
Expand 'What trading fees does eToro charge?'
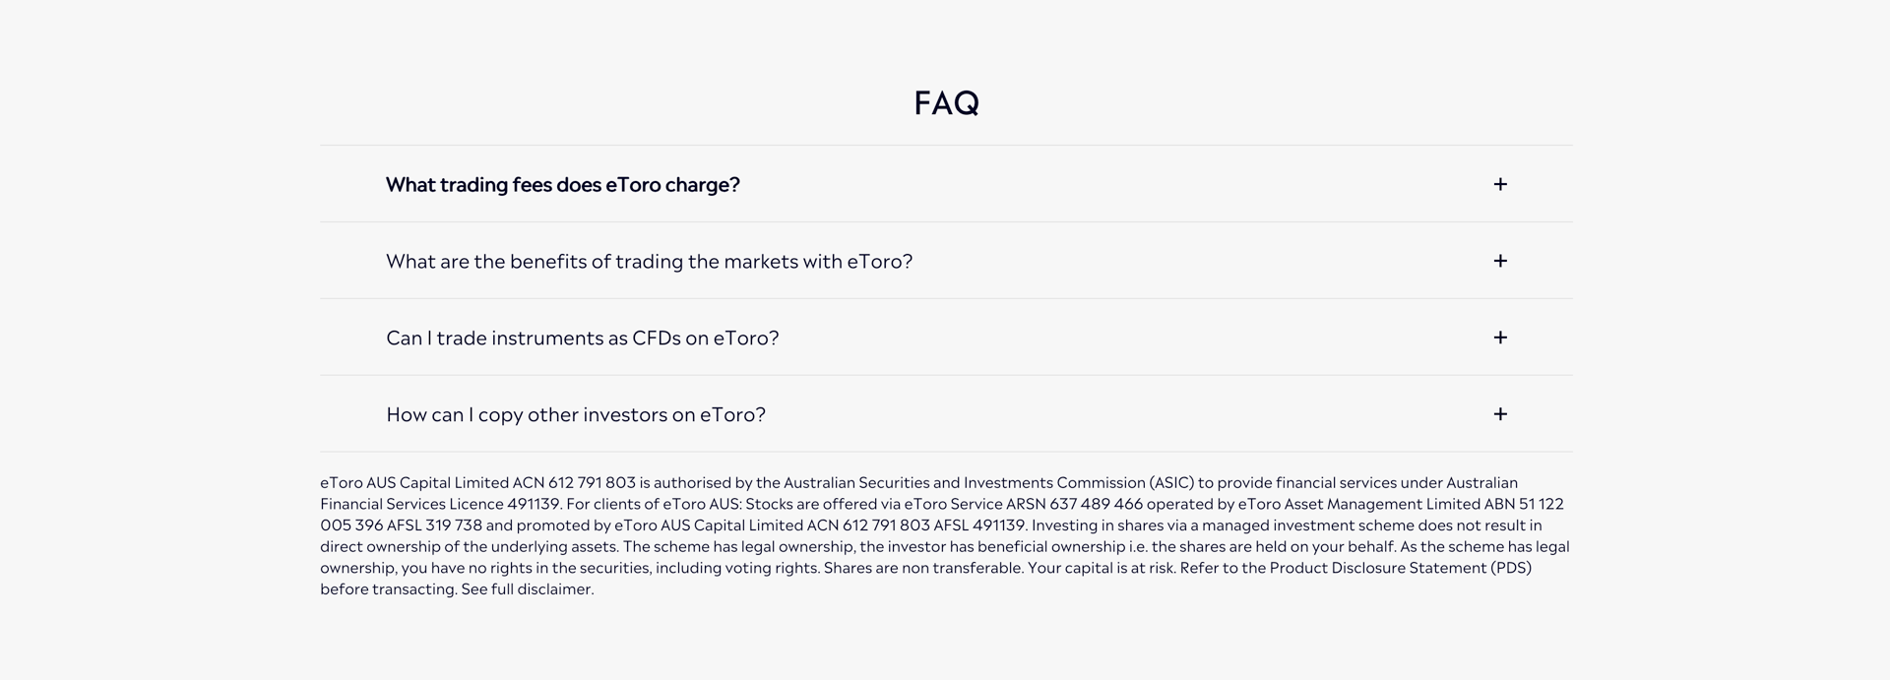pyautogui.click(x=562, y=185)
